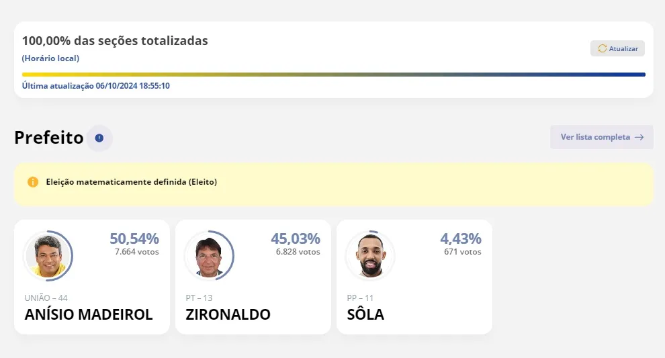The width and height of the screenshot is (665, 358).
Task: Open Zironaldo's candidate photo
Action: 209,256
